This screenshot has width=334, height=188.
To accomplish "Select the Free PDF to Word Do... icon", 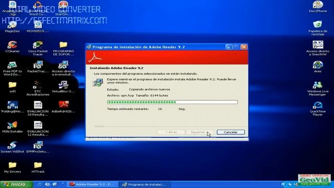I will pos(13,68).
